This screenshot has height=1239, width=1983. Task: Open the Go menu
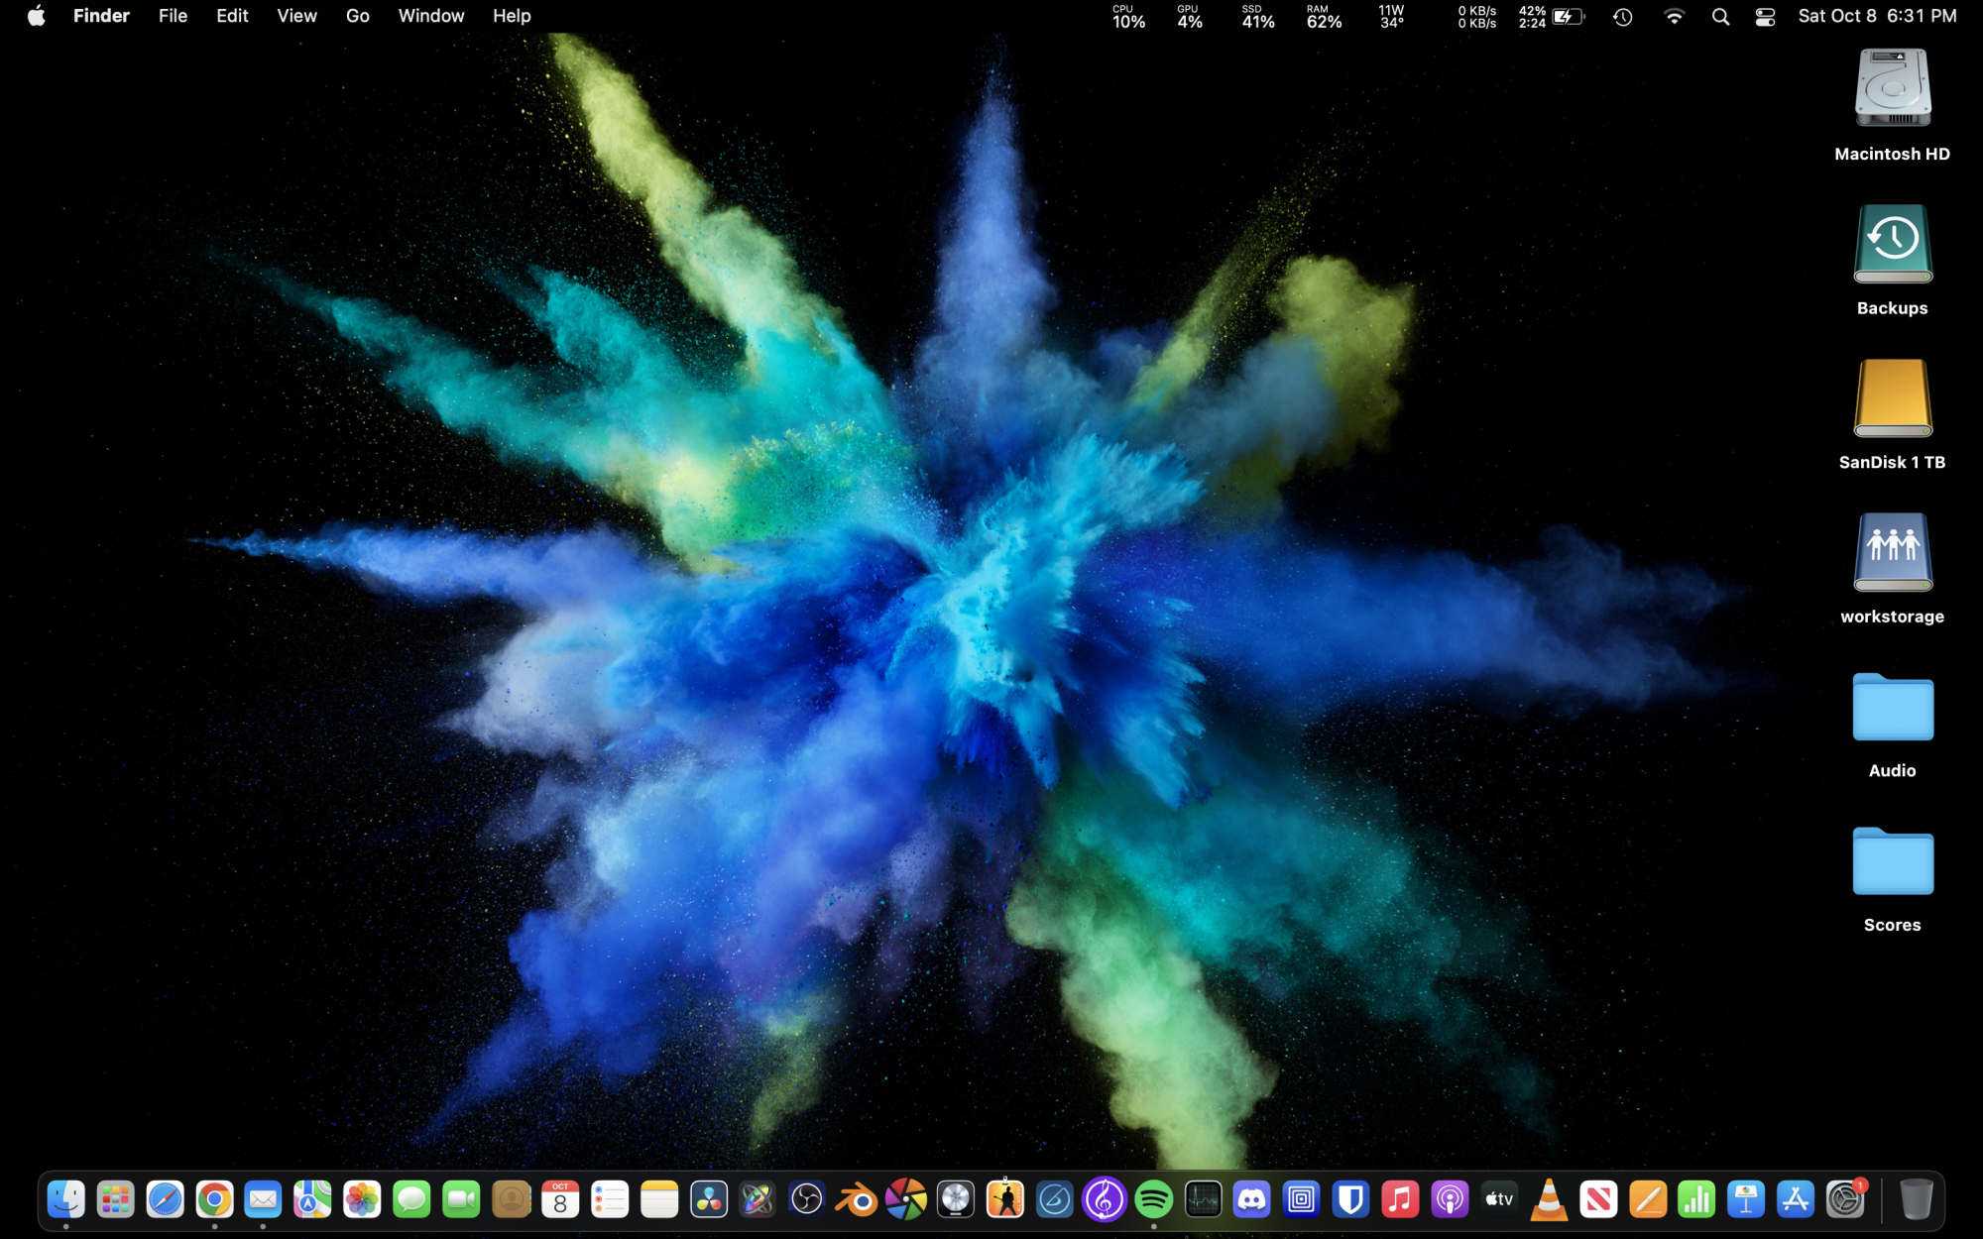(x=357, y=16)
